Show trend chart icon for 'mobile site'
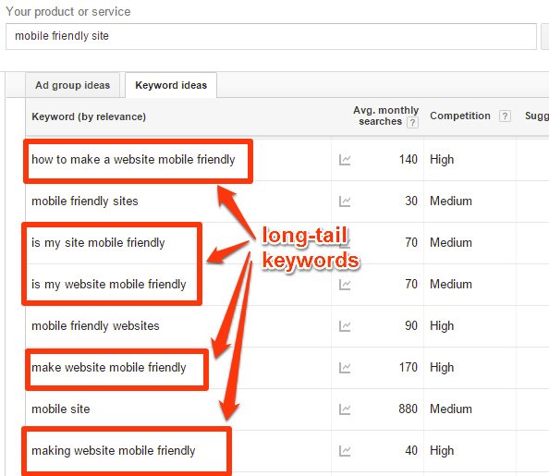 tap(345, 409)
